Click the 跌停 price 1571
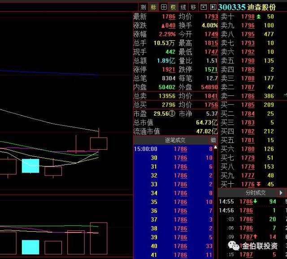 tap(211, 69)
